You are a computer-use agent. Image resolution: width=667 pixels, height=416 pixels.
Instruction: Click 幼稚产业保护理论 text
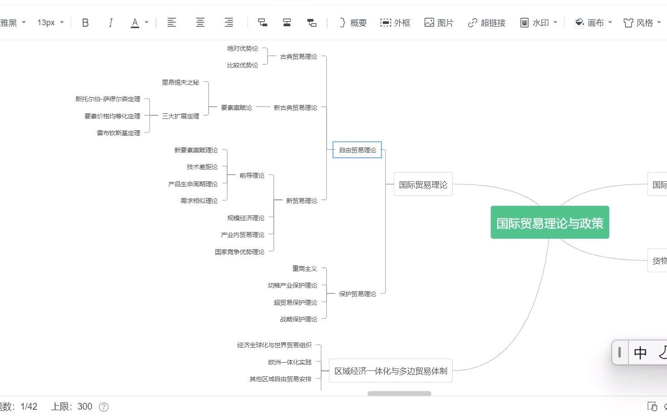(292, 285)
